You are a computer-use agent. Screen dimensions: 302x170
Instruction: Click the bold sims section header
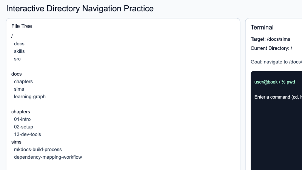coord(16,142)
